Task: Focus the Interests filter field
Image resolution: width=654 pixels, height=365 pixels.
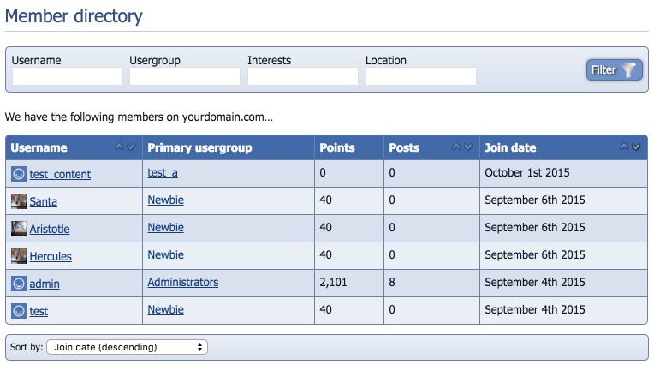Action: (x=303, y=76)
